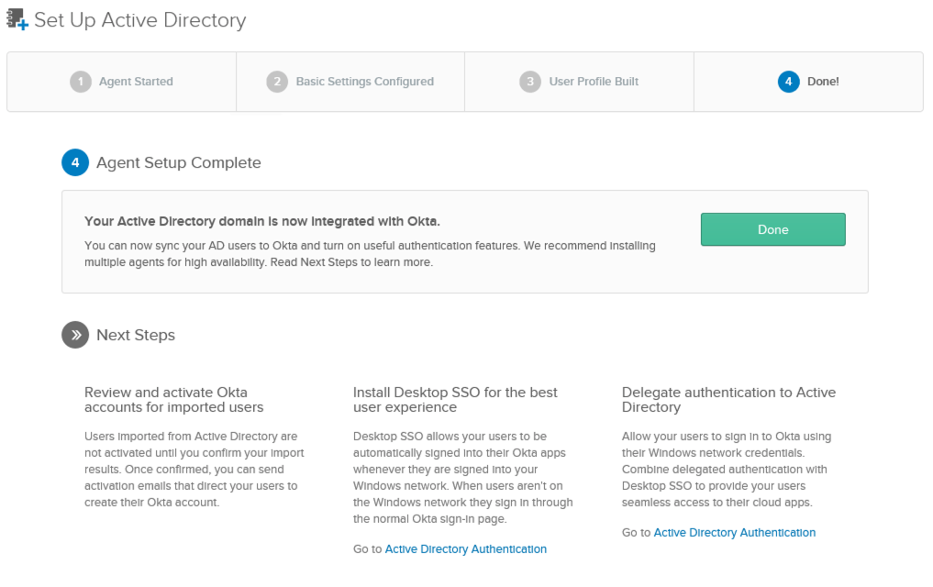Image resolution: width=933 pixels, height=587 pixels.
Task: Open the User Profile Built step label
Action: coord(594,82)
